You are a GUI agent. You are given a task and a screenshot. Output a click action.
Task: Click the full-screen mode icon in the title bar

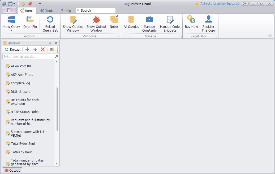[x=245, y=3]
